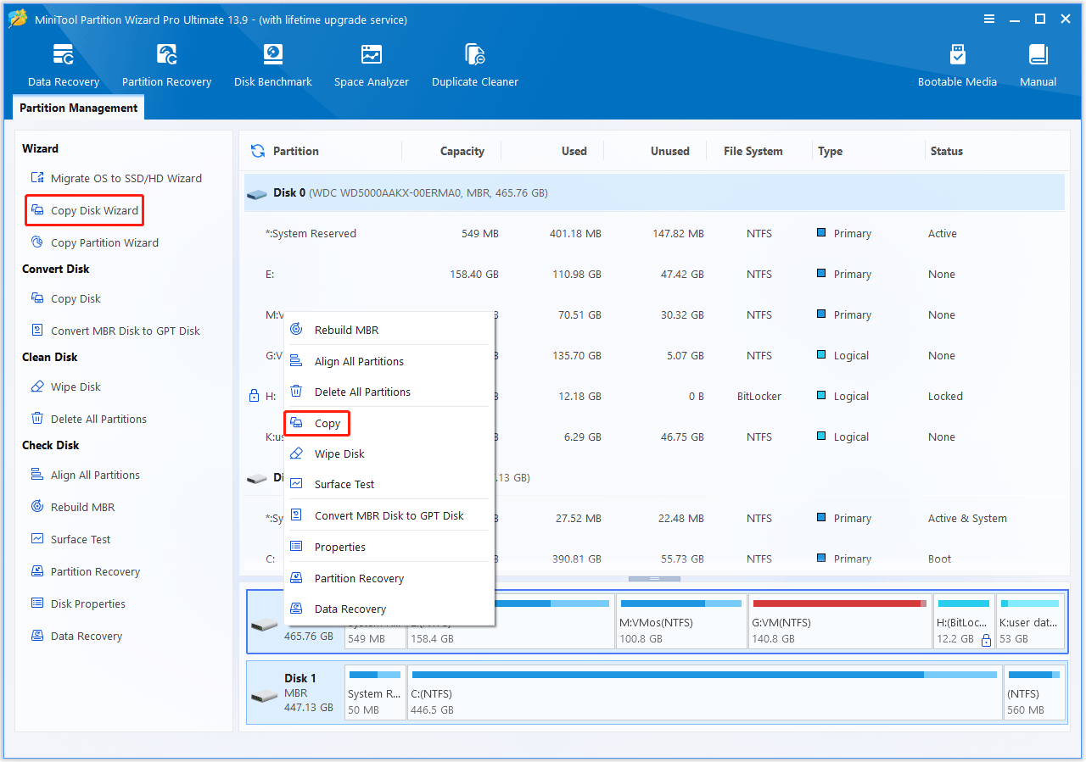Image resolution: width=1086 pixels, height=762 pixels.
Task: Select C:(NTFS) 446.5 GB block on Disk 1 map
Action: [x=704, y=692]
